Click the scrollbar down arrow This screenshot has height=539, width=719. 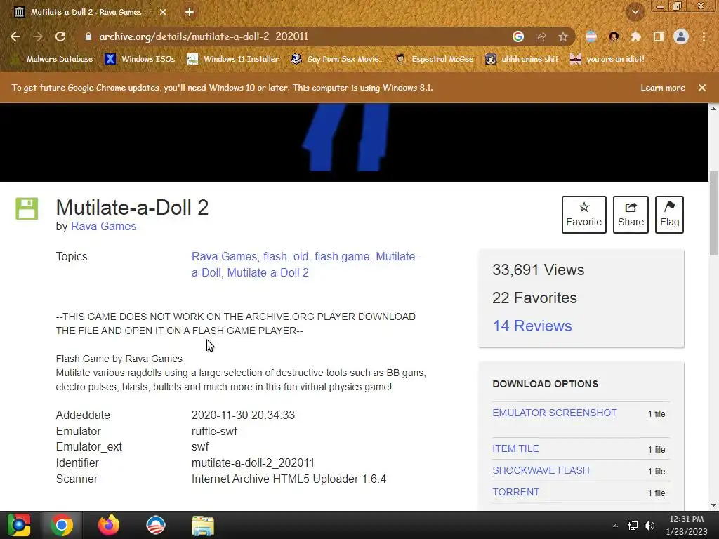[713, 505]
